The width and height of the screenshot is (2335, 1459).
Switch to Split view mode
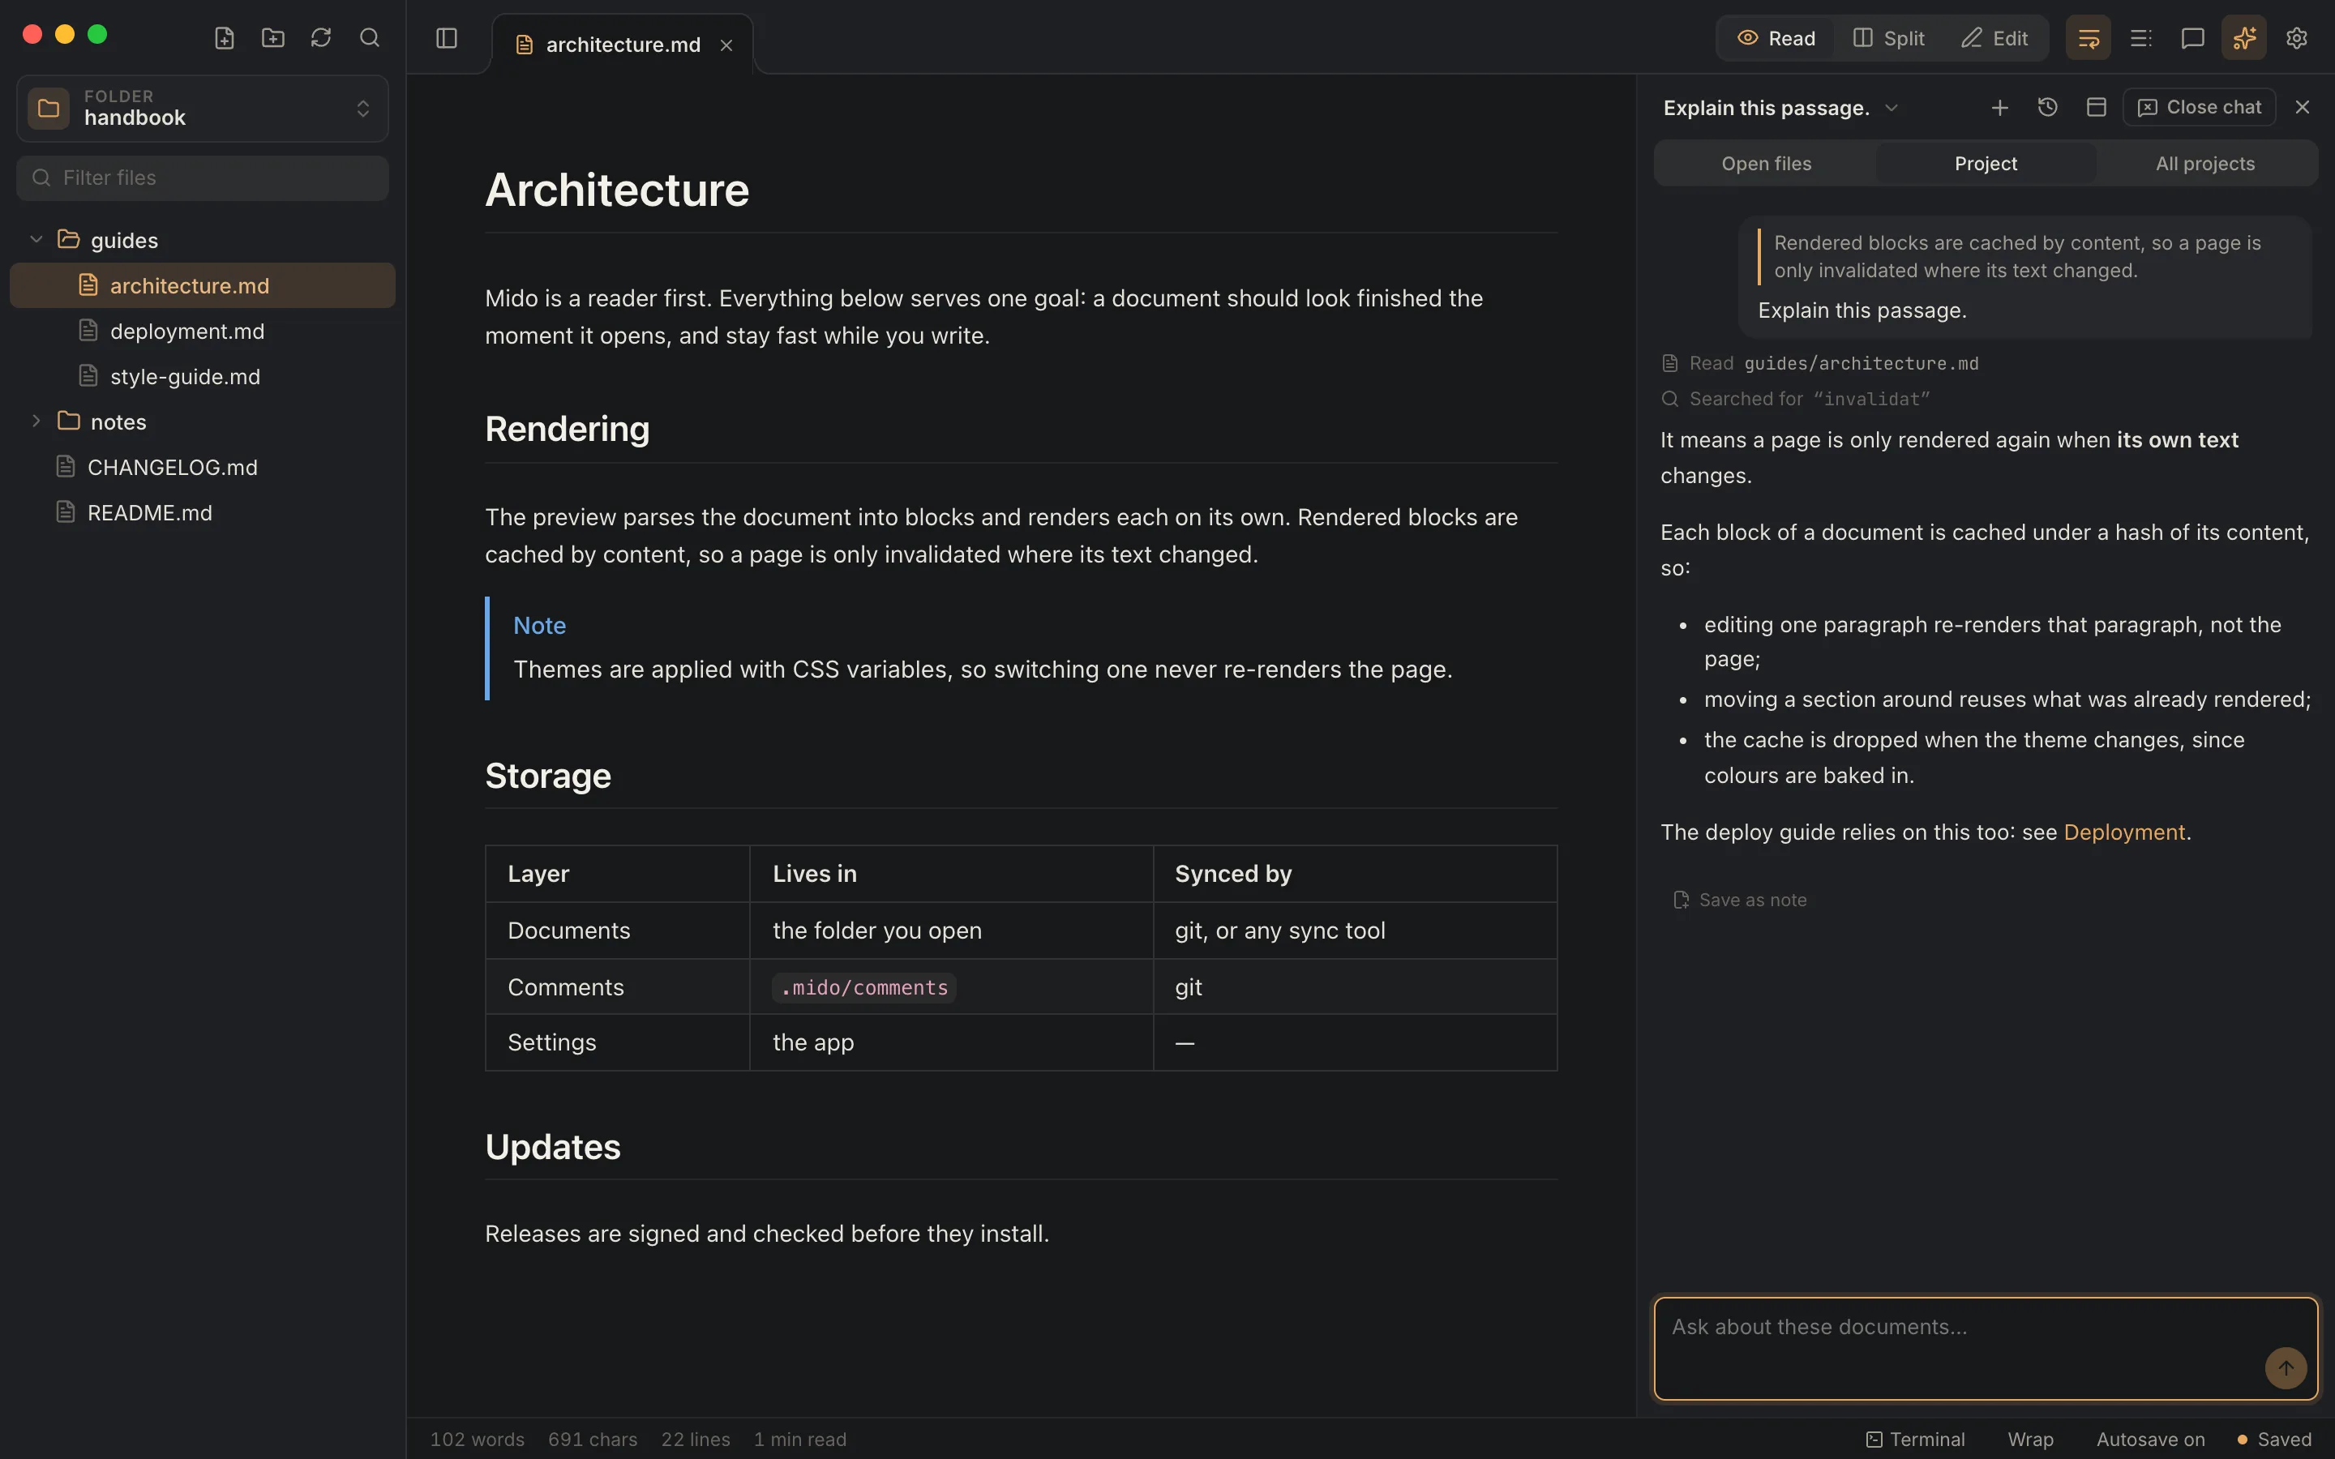pos(1889,37)
